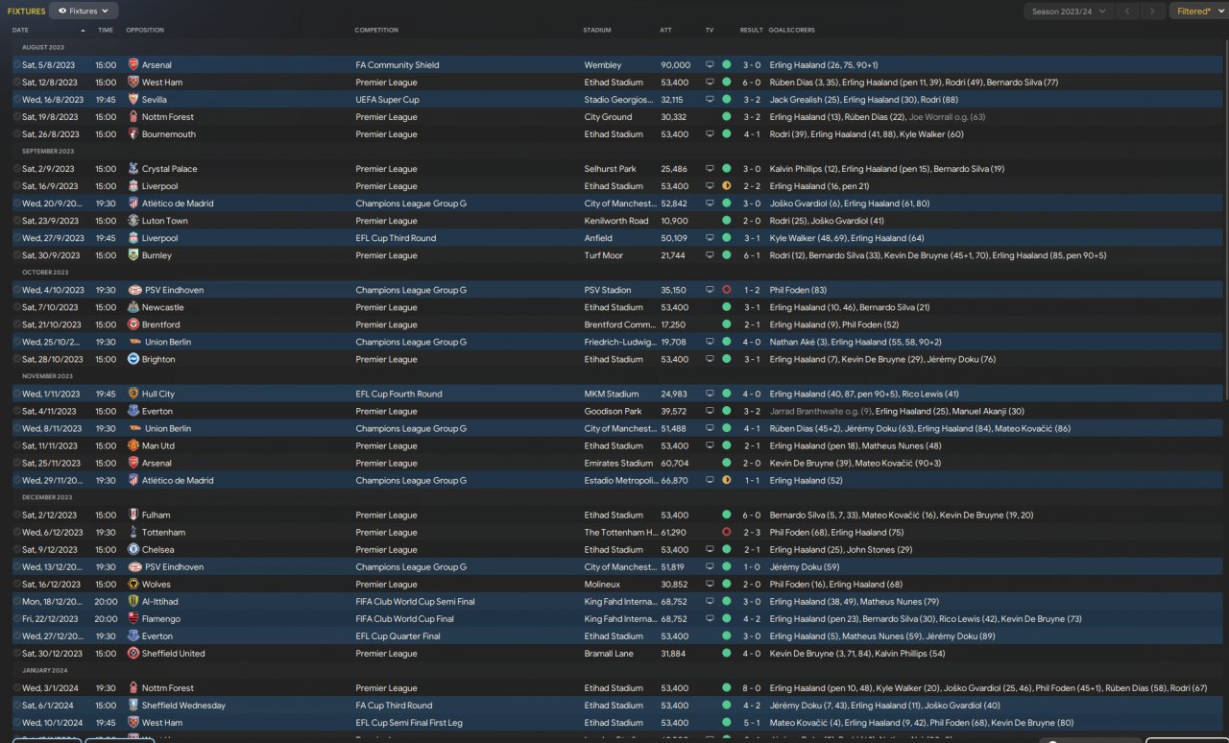Click the Al-Ittihad club badge
1229x743 pixels.
133,602
